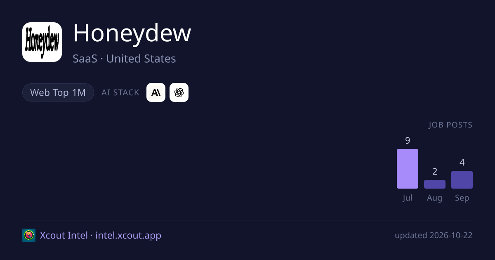Click the Aug month label

(435, 198)
